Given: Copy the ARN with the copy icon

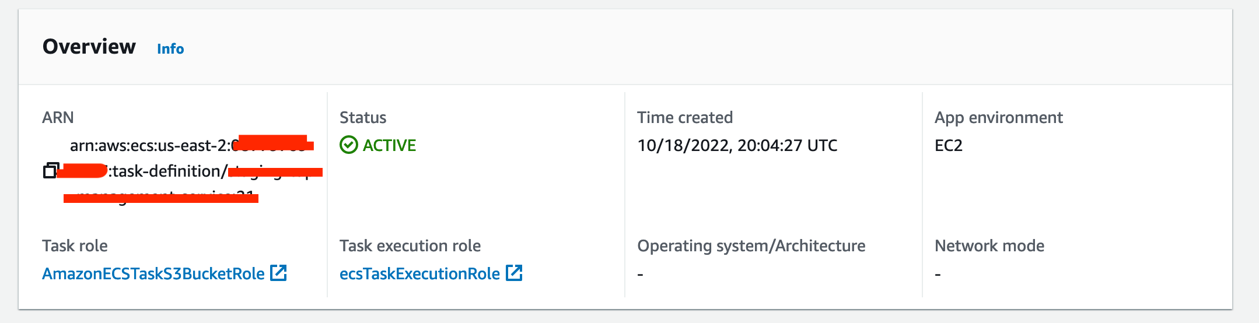Looking at the screenshot, I should [51, 171].
